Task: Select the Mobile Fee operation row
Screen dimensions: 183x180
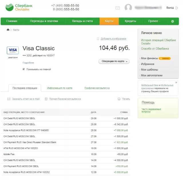Action: click(x=66, y=154)
